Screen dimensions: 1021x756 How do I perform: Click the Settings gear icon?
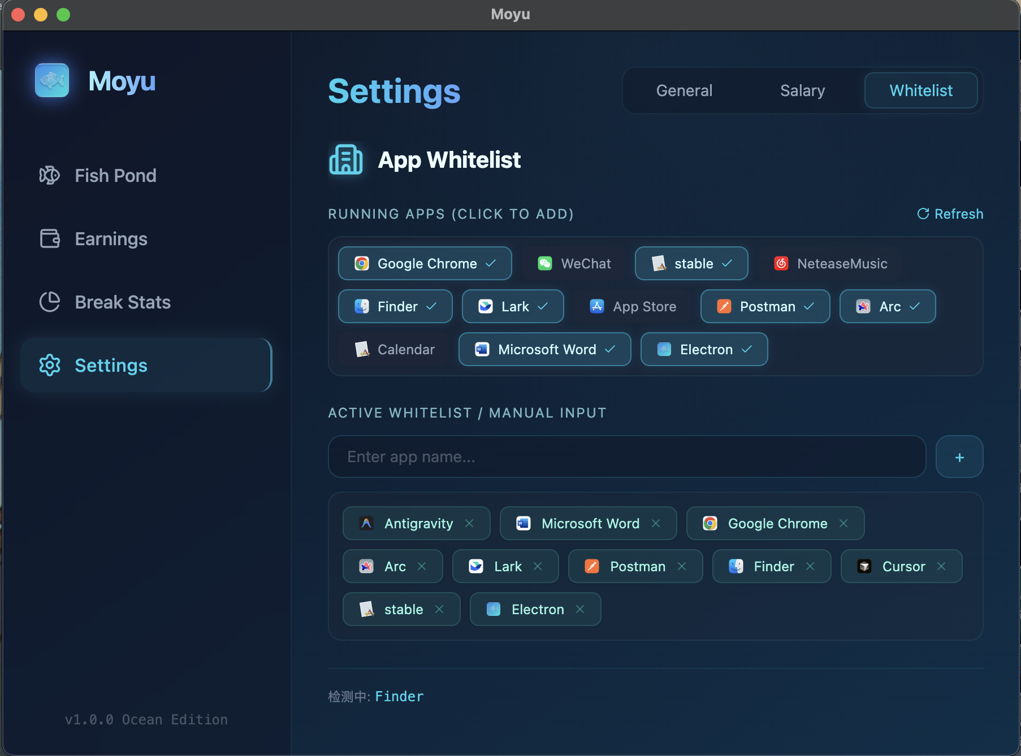[x=50, y=365]
